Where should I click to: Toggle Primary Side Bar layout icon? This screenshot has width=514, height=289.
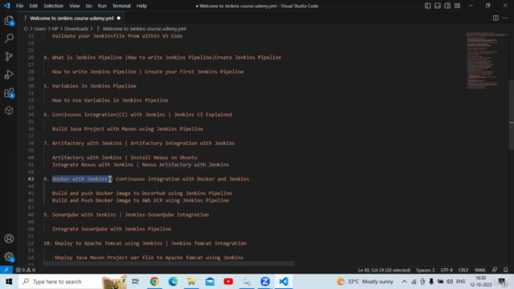click(x=427, y=6)
